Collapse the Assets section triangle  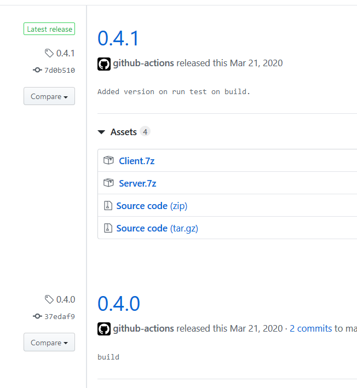(101, 132)
